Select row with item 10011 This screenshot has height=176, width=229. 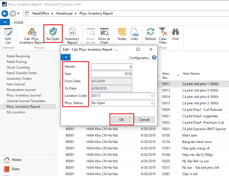point(144,84)
